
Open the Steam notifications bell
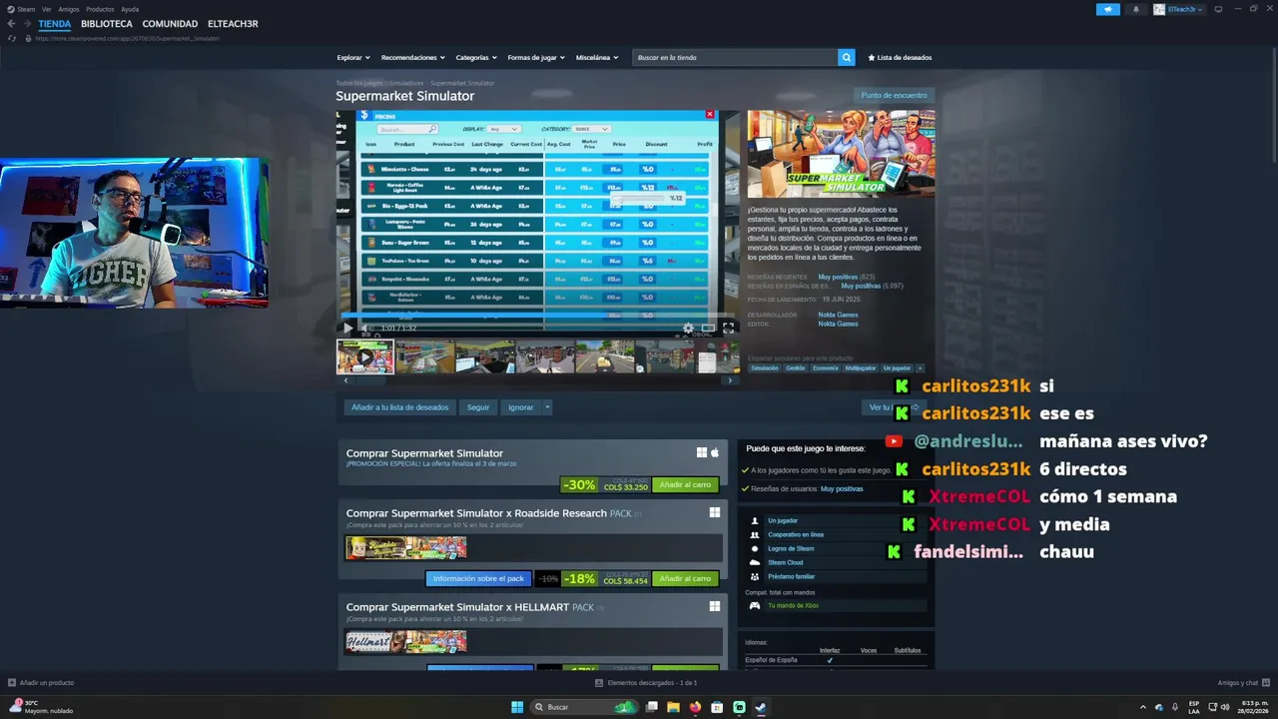click(1136, 9)
